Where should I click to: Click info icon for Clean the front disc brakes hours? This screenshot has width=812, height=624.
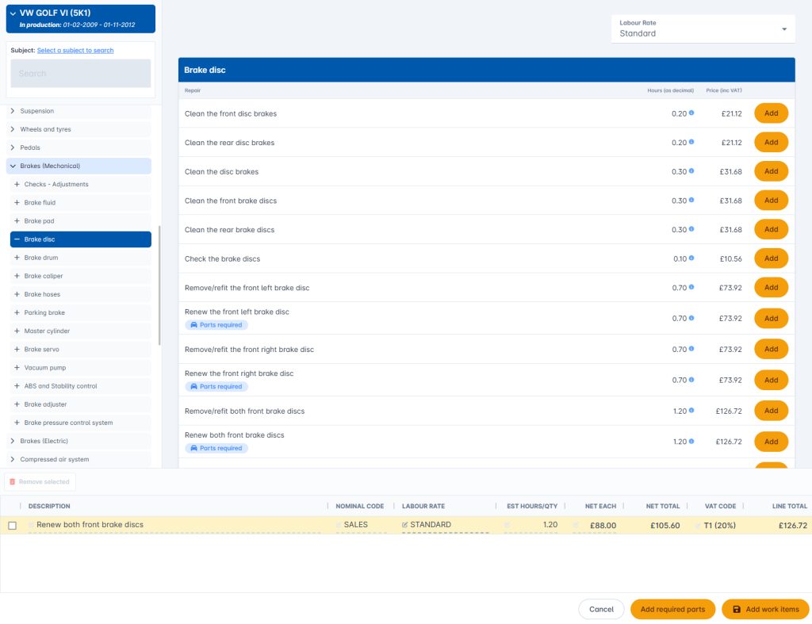point(691,113)
